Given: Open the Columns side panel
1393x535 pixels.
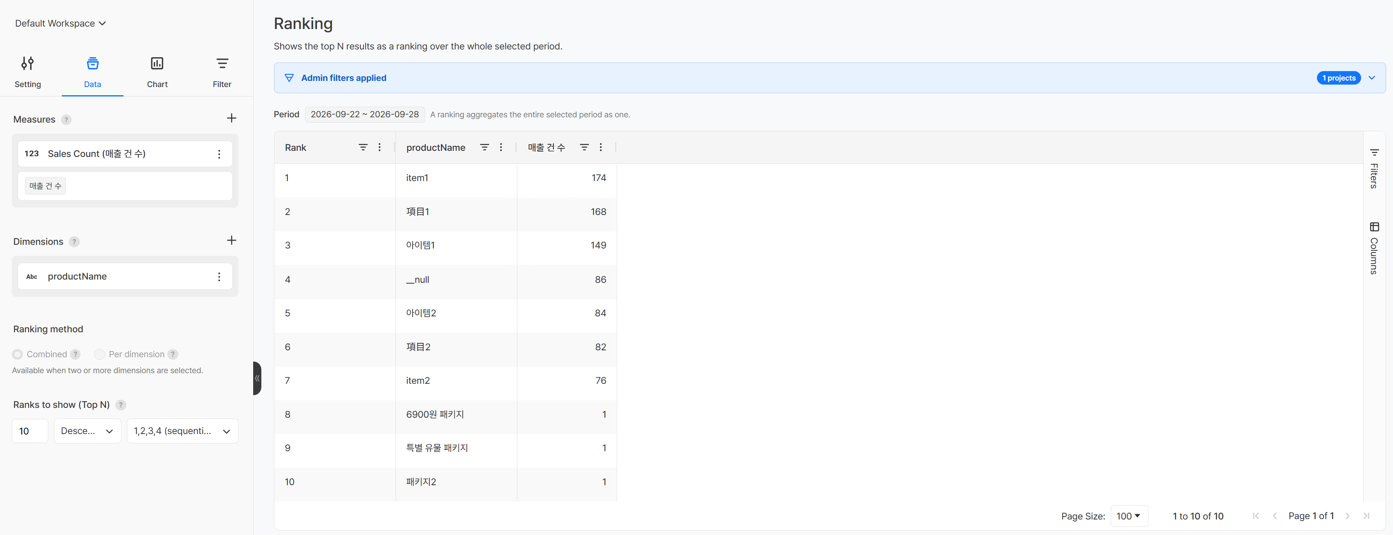Looking at the screenshot, I should pos(1374,248).
